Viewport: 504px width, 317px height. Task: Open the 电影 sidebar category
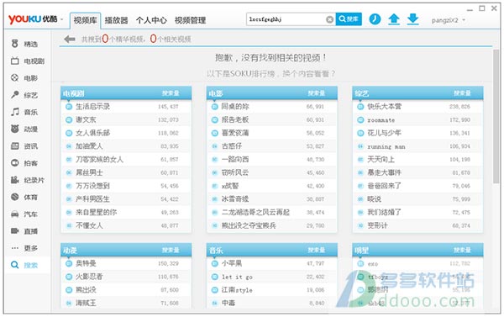click(24, 78)
